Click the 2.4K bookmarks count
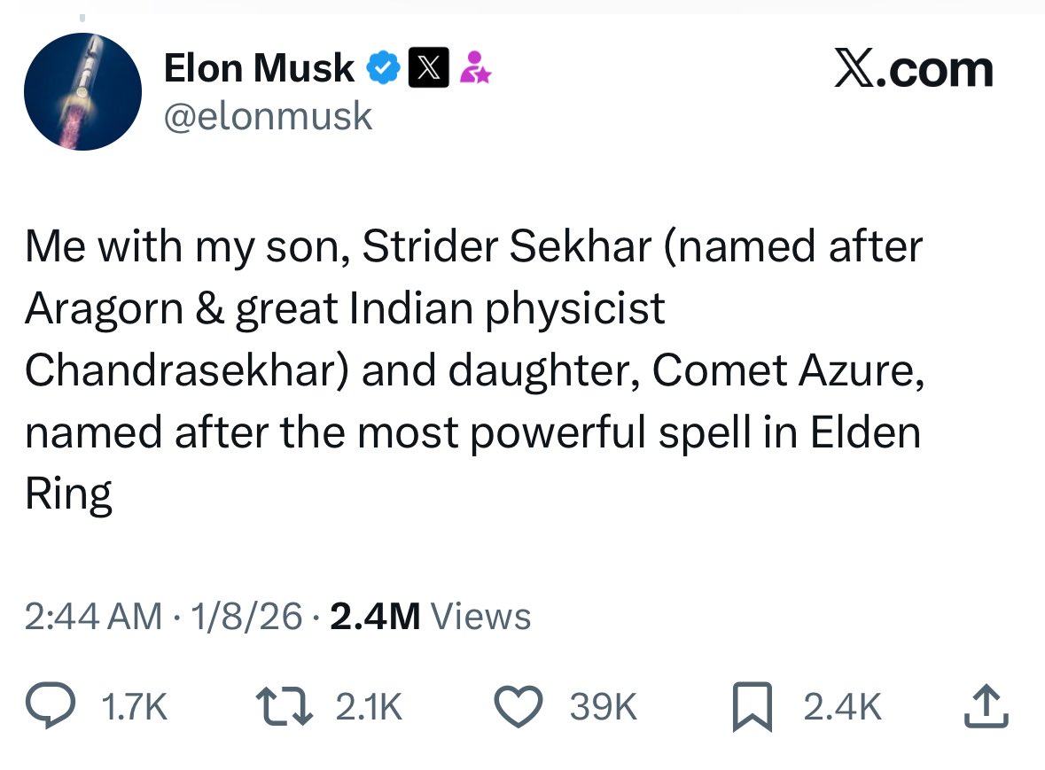 point(842,707)
